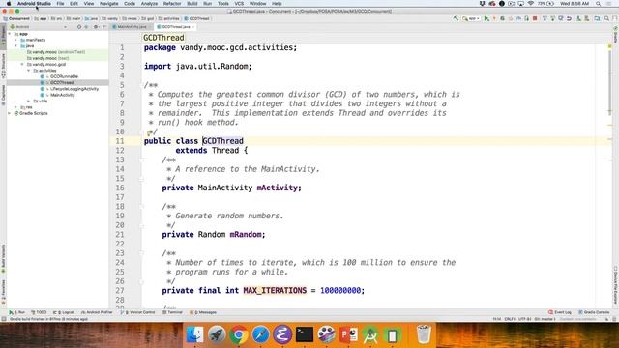Open the Navigate menu
Screen dimensions: 619x348
(x=109, y=4)
